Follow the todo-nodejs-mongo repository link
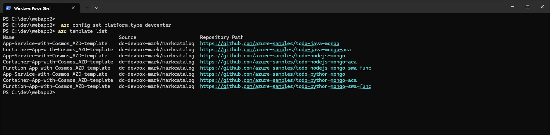Screen dimensions: 550x135 272,56
